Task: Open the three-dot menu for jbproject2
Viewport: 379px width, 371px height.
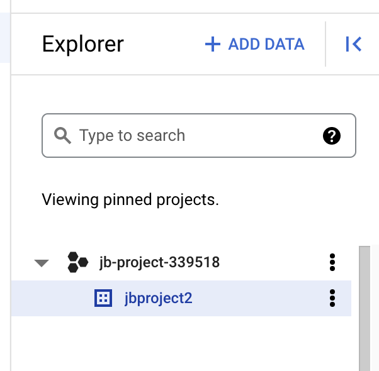Action: pos(332,298)
